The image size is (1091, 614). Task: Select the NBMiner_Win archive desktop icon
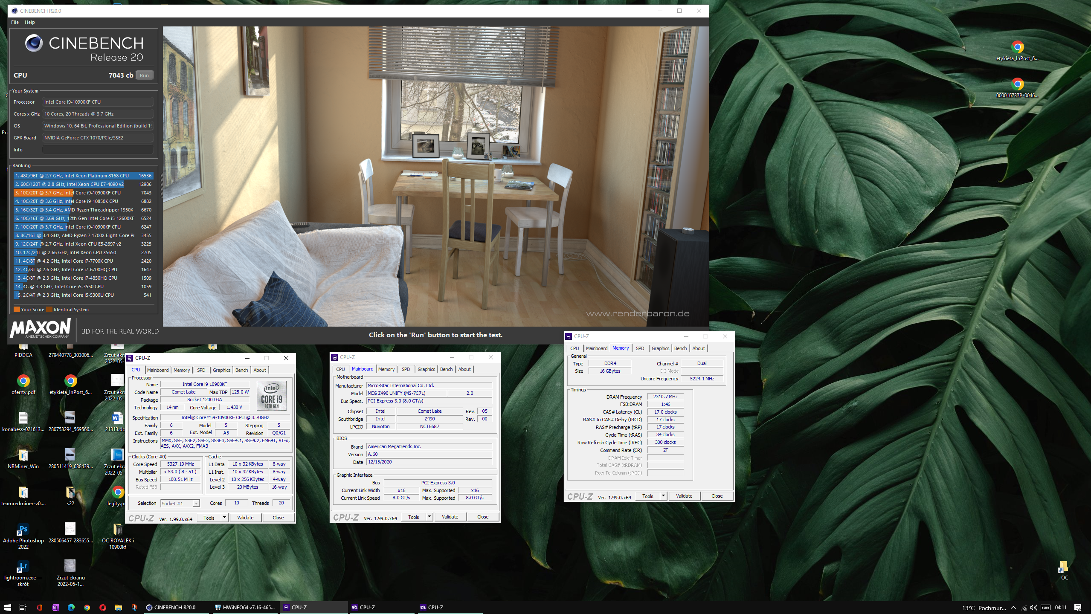(x=23, y=458)
